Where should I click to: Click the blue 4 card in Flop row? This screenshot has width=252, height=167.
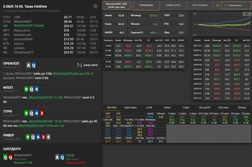tap(36, 89)
